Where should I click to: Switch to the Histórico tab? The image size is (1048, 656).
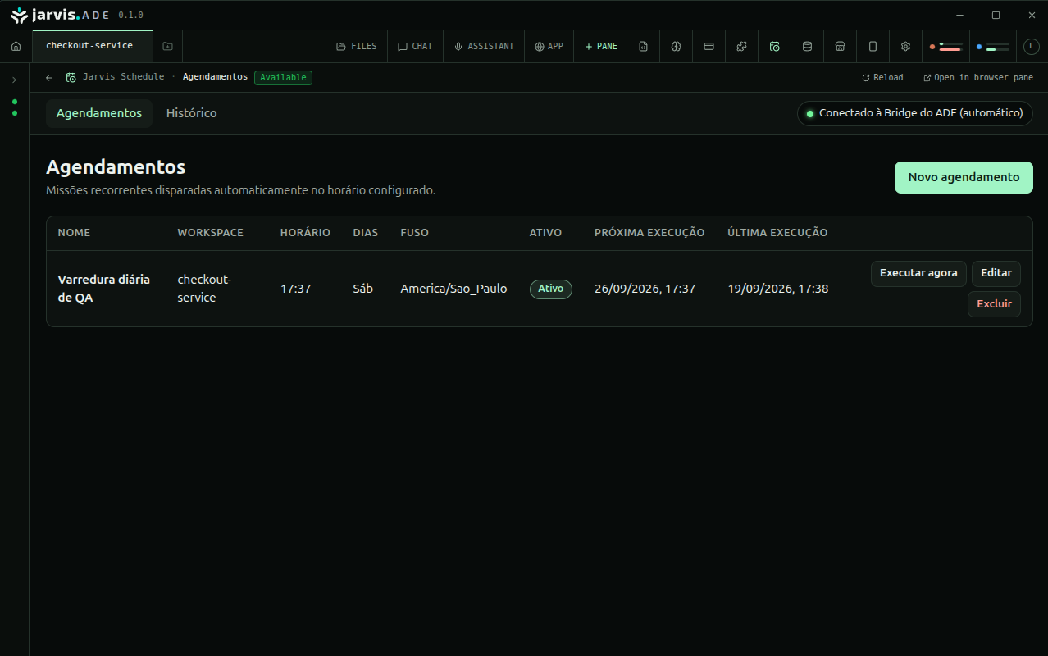click(x=191, y=113)
